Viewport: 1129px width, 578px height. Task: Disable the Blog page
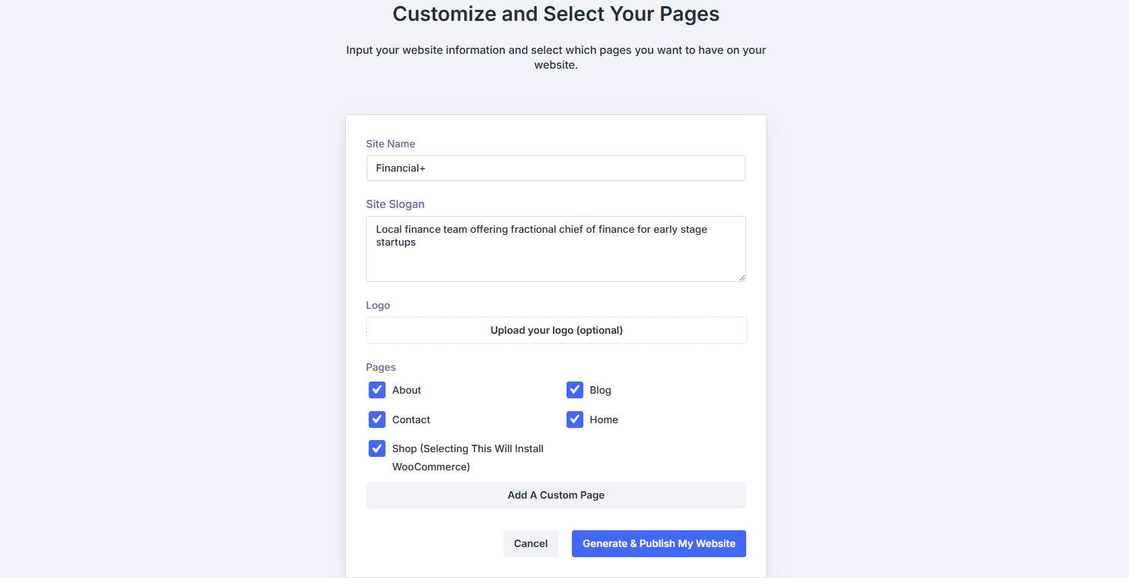tap(575, 390)
